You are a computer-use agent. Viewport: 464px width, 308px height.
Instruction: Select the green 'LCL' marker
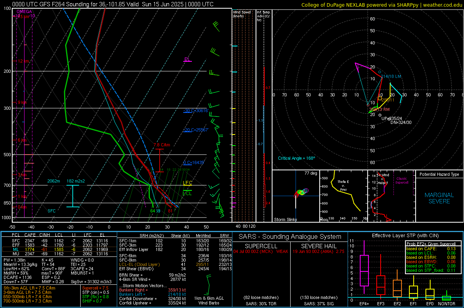click(187, 194)
